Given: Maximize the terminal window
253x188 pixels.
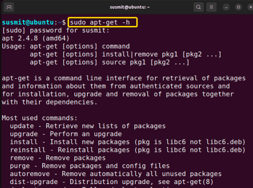Looking at the screenshot, I should (238, 7).
